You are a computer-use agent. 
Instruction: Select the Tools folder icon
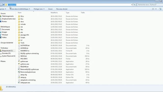[19, 43]
